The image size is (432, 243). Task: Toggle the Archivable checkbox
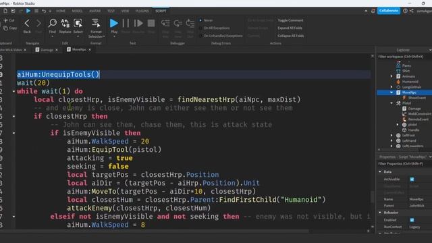point(412,180)
